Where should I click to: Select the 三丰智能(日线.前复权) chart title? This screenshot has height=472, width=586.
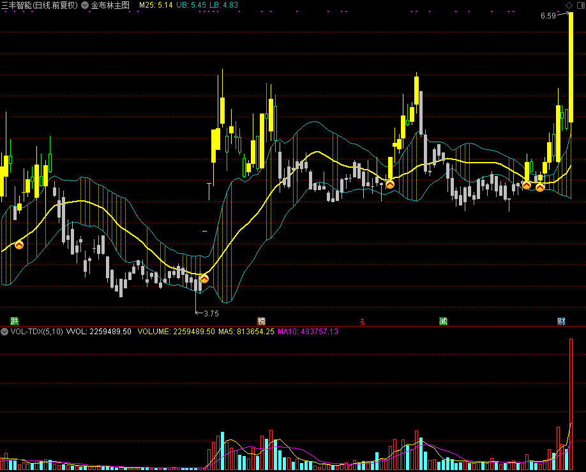40,5
